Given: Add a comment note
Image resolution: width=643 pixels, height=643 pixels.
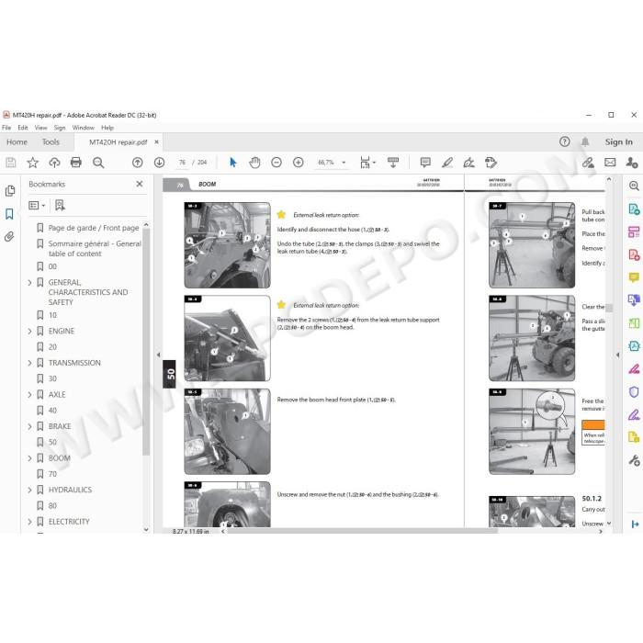Looking at the screenshot, I should click(425, 163).
